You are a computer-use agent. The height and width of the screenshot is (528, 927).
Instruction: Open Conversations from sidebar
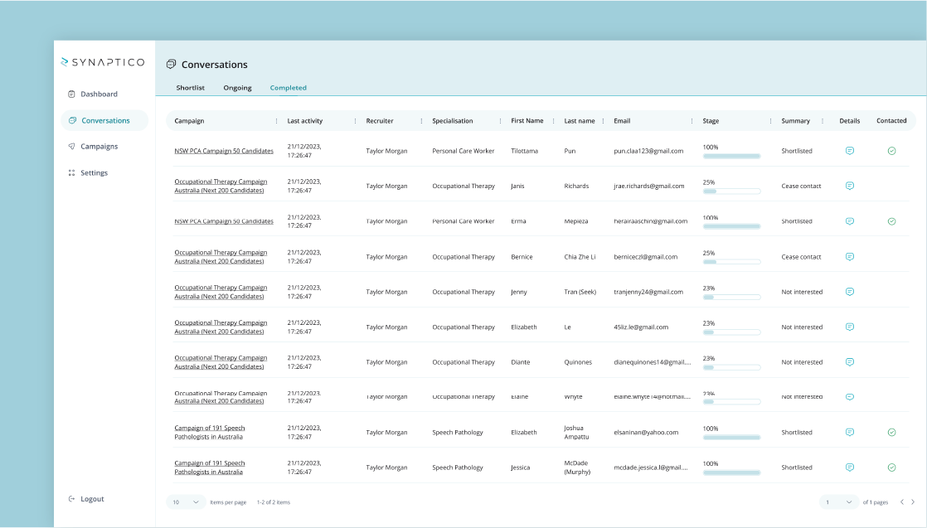point(104,121)
